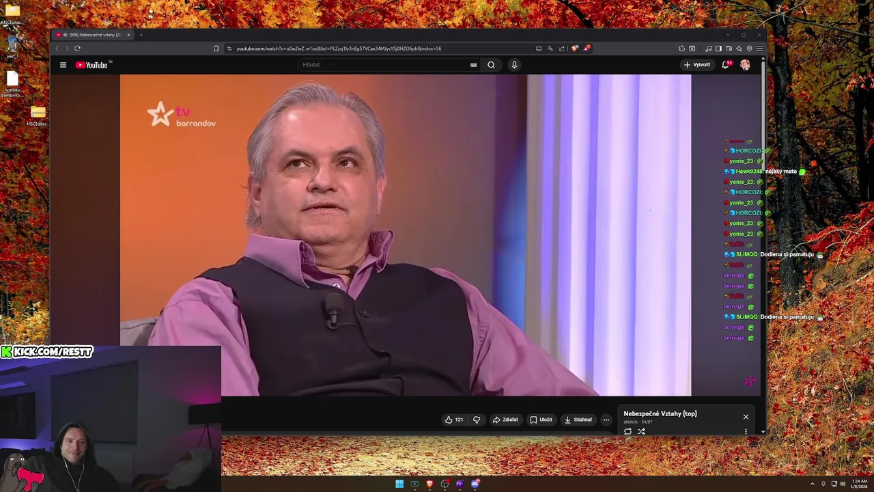Open the Vytvoriť create button
Screen dimensions: 874x492
coord(697,65)
